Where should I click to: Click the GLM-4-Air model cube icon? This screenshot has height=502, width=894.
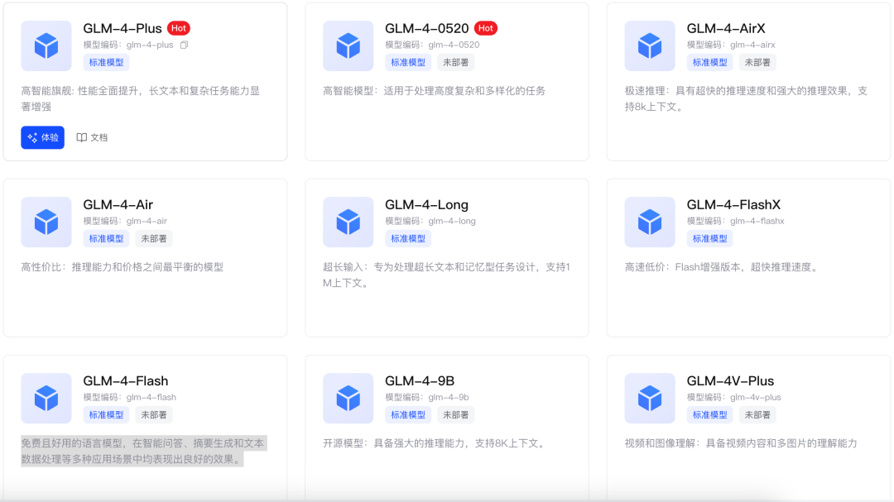click(x=46, y=222)
